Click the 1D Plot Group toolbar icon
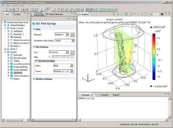The width and height of the screenshot is (173, 128). (103, 10)
